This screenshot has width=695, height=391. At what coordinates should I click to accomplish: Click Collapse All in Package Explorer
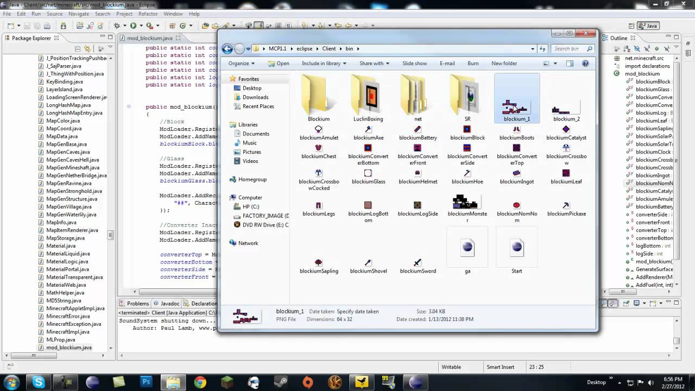click(x=78, y=49)
